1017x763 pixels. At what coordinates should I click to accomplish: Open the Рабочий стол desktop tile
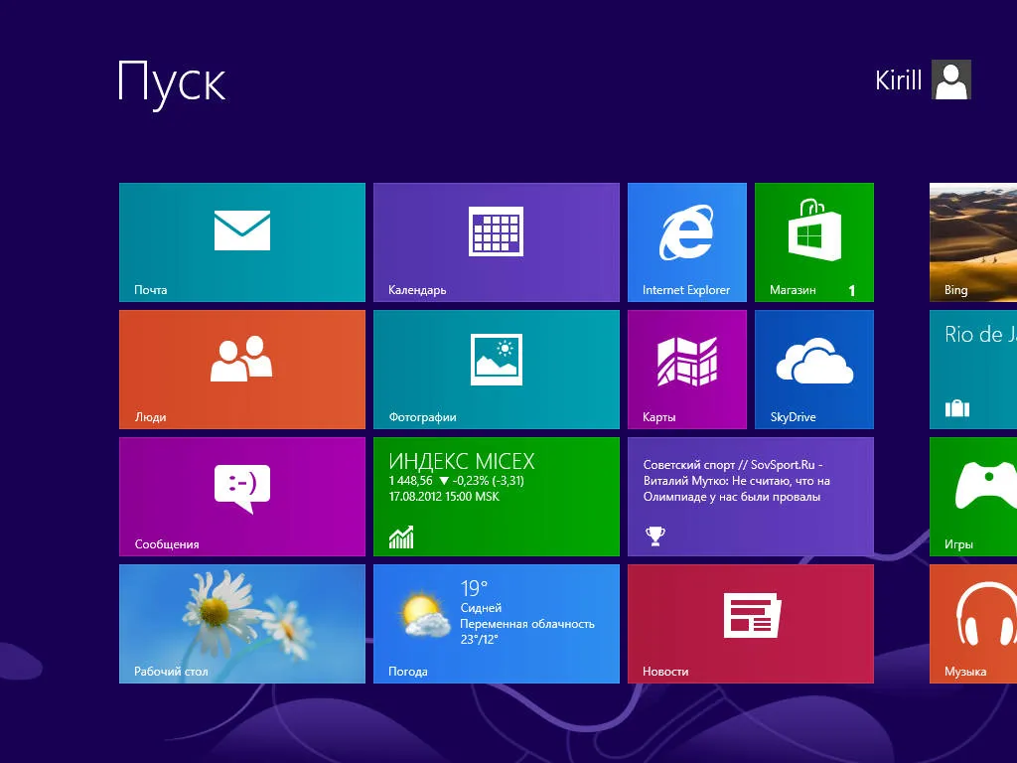pos(242,624)
